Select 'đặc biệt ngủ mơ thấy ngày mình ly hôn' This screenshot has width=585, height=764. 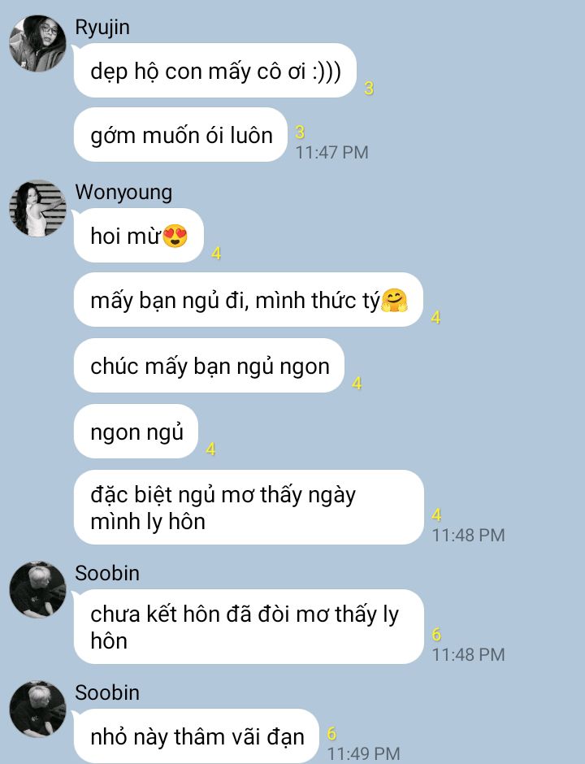[249, 507]
